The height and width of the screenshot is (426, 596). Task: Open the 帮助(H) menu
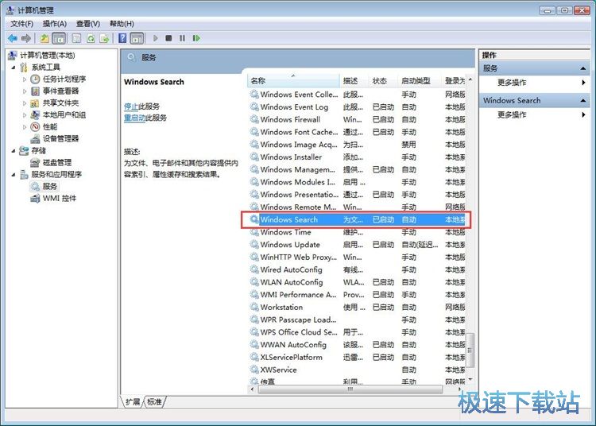pyautogui.click(x=122, y=24)
